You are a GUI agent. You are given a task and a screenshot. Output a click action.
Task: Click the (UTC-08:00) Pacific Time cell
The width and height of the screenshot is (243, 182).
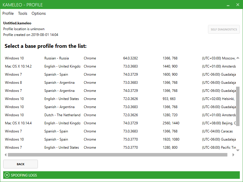tap(219, 148)
